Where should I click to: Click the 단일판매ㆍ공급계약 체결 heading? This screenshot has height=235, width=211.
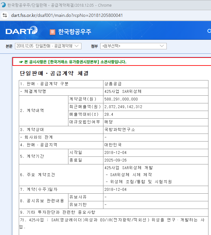pos(54,73)
